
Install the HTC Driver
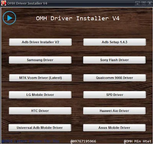40,111
